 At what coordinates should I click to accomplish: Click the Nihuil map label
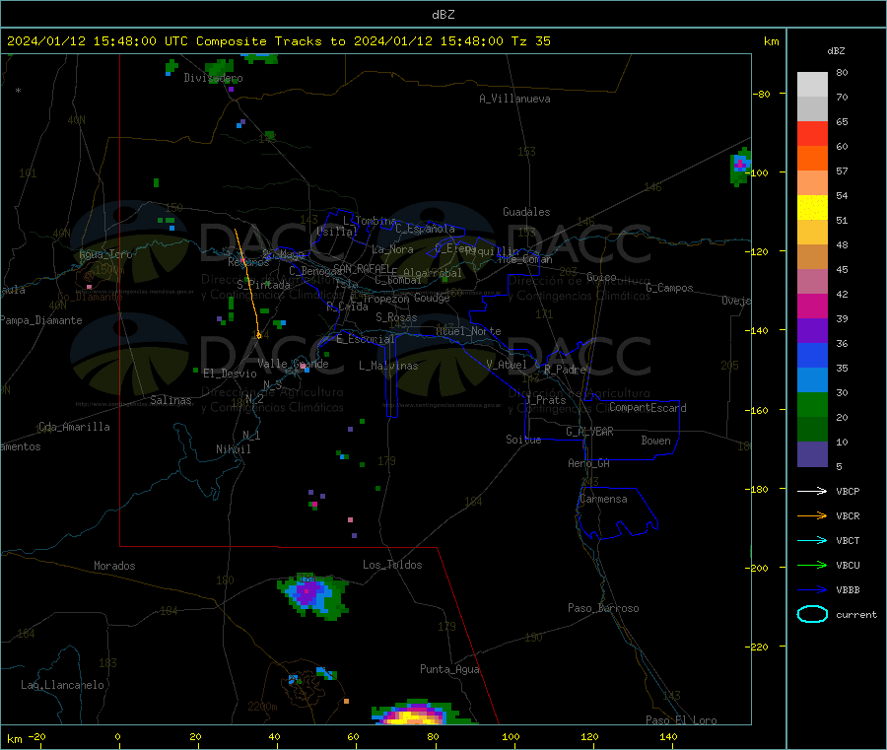(233, 449)
